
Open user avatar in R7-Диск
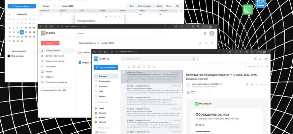pos(212,33)
